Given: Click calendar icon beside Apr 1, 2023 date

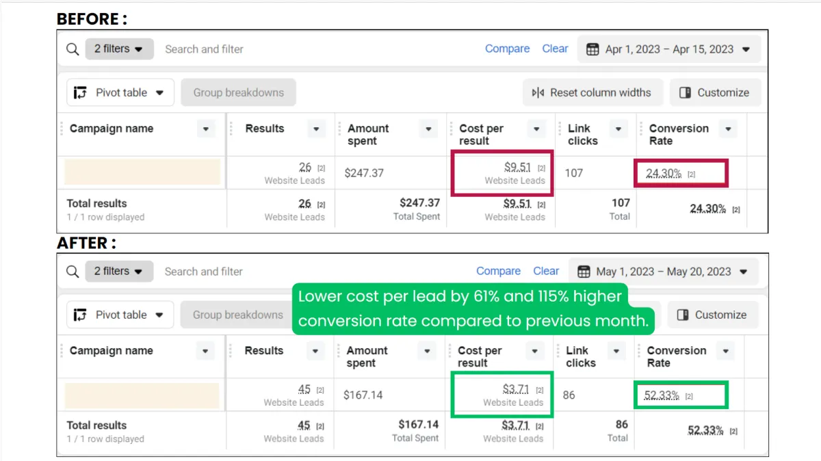Looking at the screenshot, I should 592,49.
